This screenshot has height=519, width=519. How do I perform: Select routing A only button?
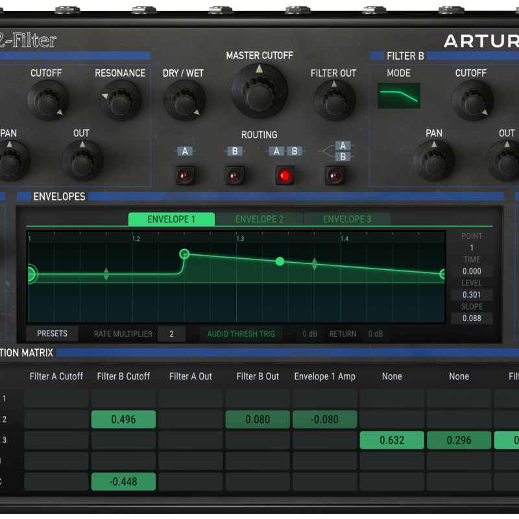185,175
